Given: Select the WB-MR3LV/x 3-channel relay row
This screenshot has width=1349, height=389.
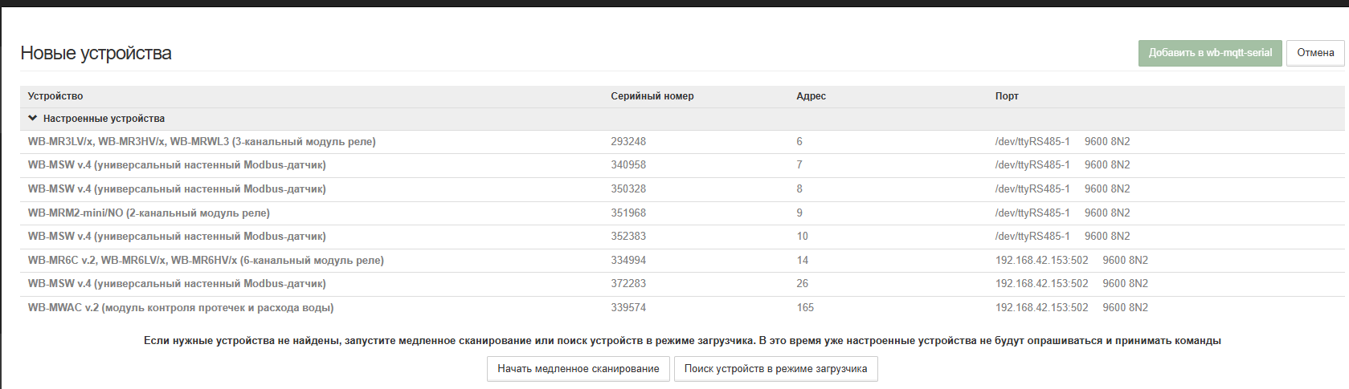Looking at the screenshot, I should tap(202, 142).
